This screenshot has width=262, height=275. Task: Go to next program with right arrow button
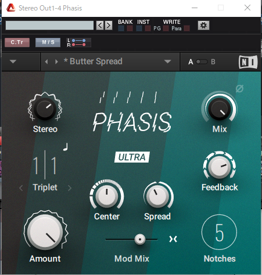pos(109,26)
